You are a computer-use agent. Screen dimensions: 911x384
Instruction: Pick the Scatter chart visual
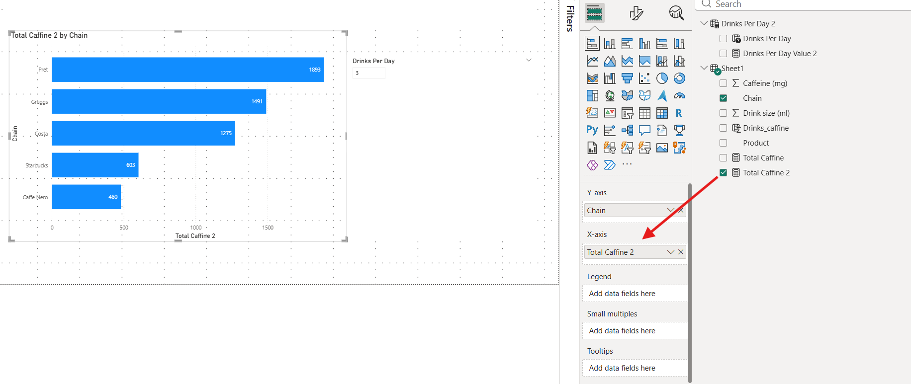pyautogui.click(x=644, y=78)
